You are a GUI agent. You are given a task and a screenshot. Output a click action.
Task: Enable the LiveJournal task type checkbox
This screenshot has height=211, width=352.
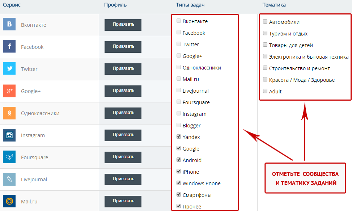click(x=179, y=90)
